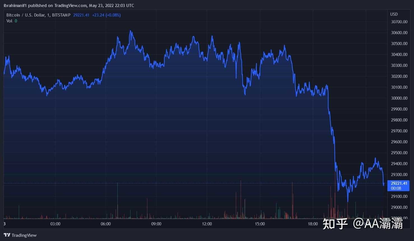This screenshot has height=241, width=414.
Task: Click the 30700.00 price axis label
Action: click(x=399, y=22)
